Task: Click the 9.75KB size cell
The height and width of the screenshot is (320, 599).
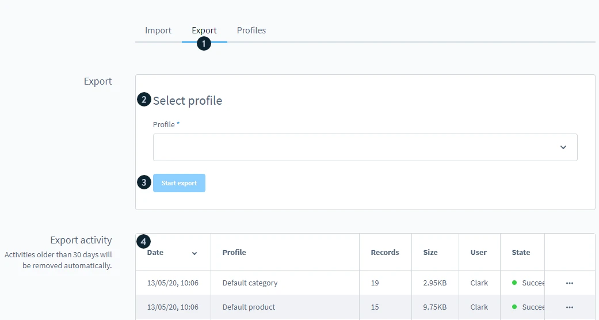Action: tap(435, 307)
